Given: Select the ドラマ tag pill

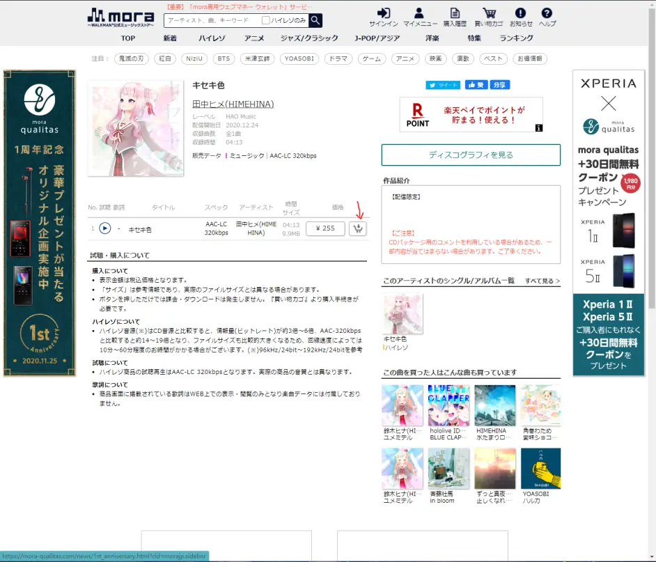Looking at the screenshot, I should 338,58.
